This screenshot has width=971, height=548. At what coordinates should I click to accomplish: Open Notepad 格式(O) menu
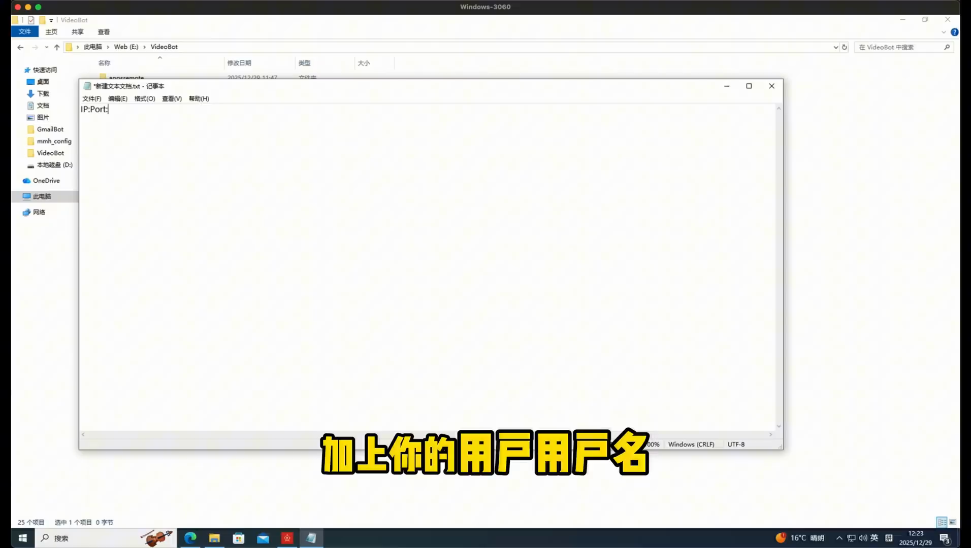[145, 98]
